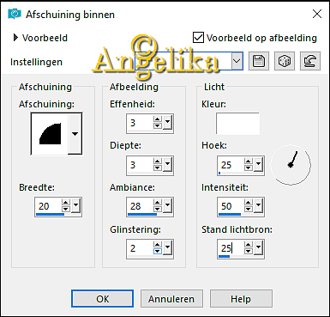Click the Afschuining binnen title bar icon
Screen dimensions: 330x317
(x=15, y=14)
